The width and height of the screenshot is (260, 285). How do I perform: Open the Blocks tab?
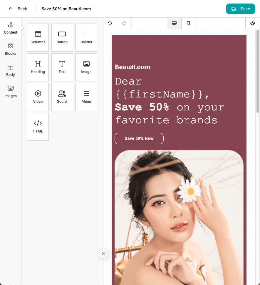pyautogui.click(x=11, y=49)
